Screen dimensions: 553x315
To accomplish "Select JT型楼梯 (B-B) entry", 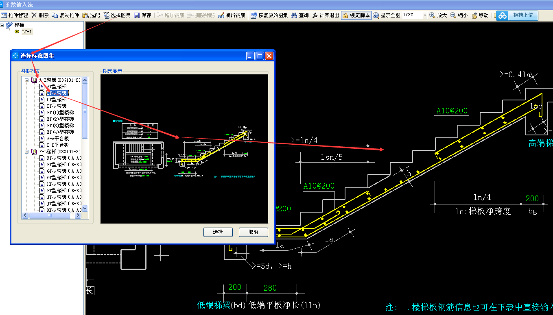I will coord(64,204).
